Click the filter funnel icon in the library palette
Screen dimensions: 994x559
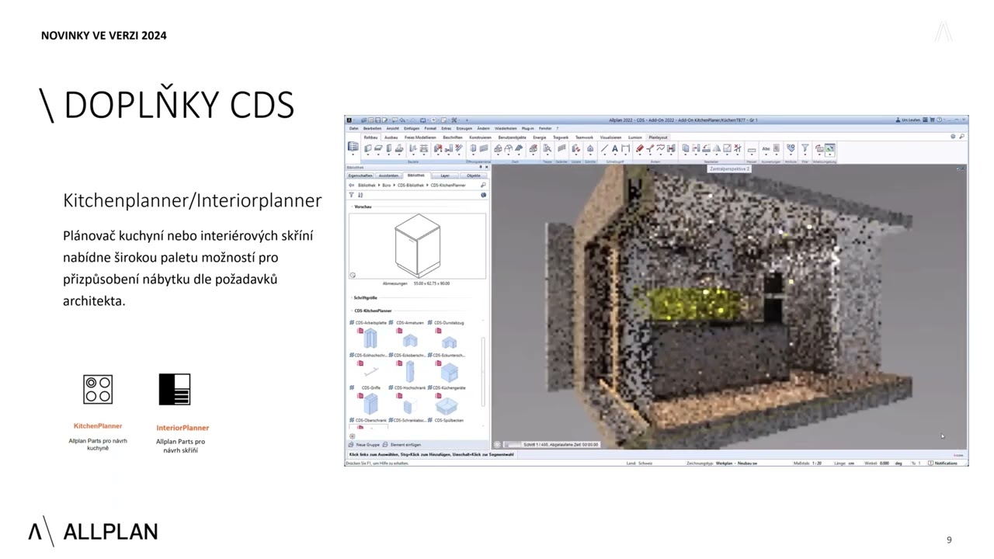(x=352, y=195)
